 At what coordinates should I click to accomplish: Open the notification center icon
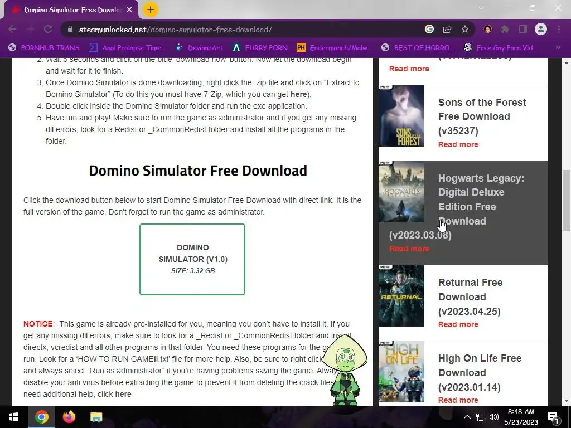click(x=553, y=417)
